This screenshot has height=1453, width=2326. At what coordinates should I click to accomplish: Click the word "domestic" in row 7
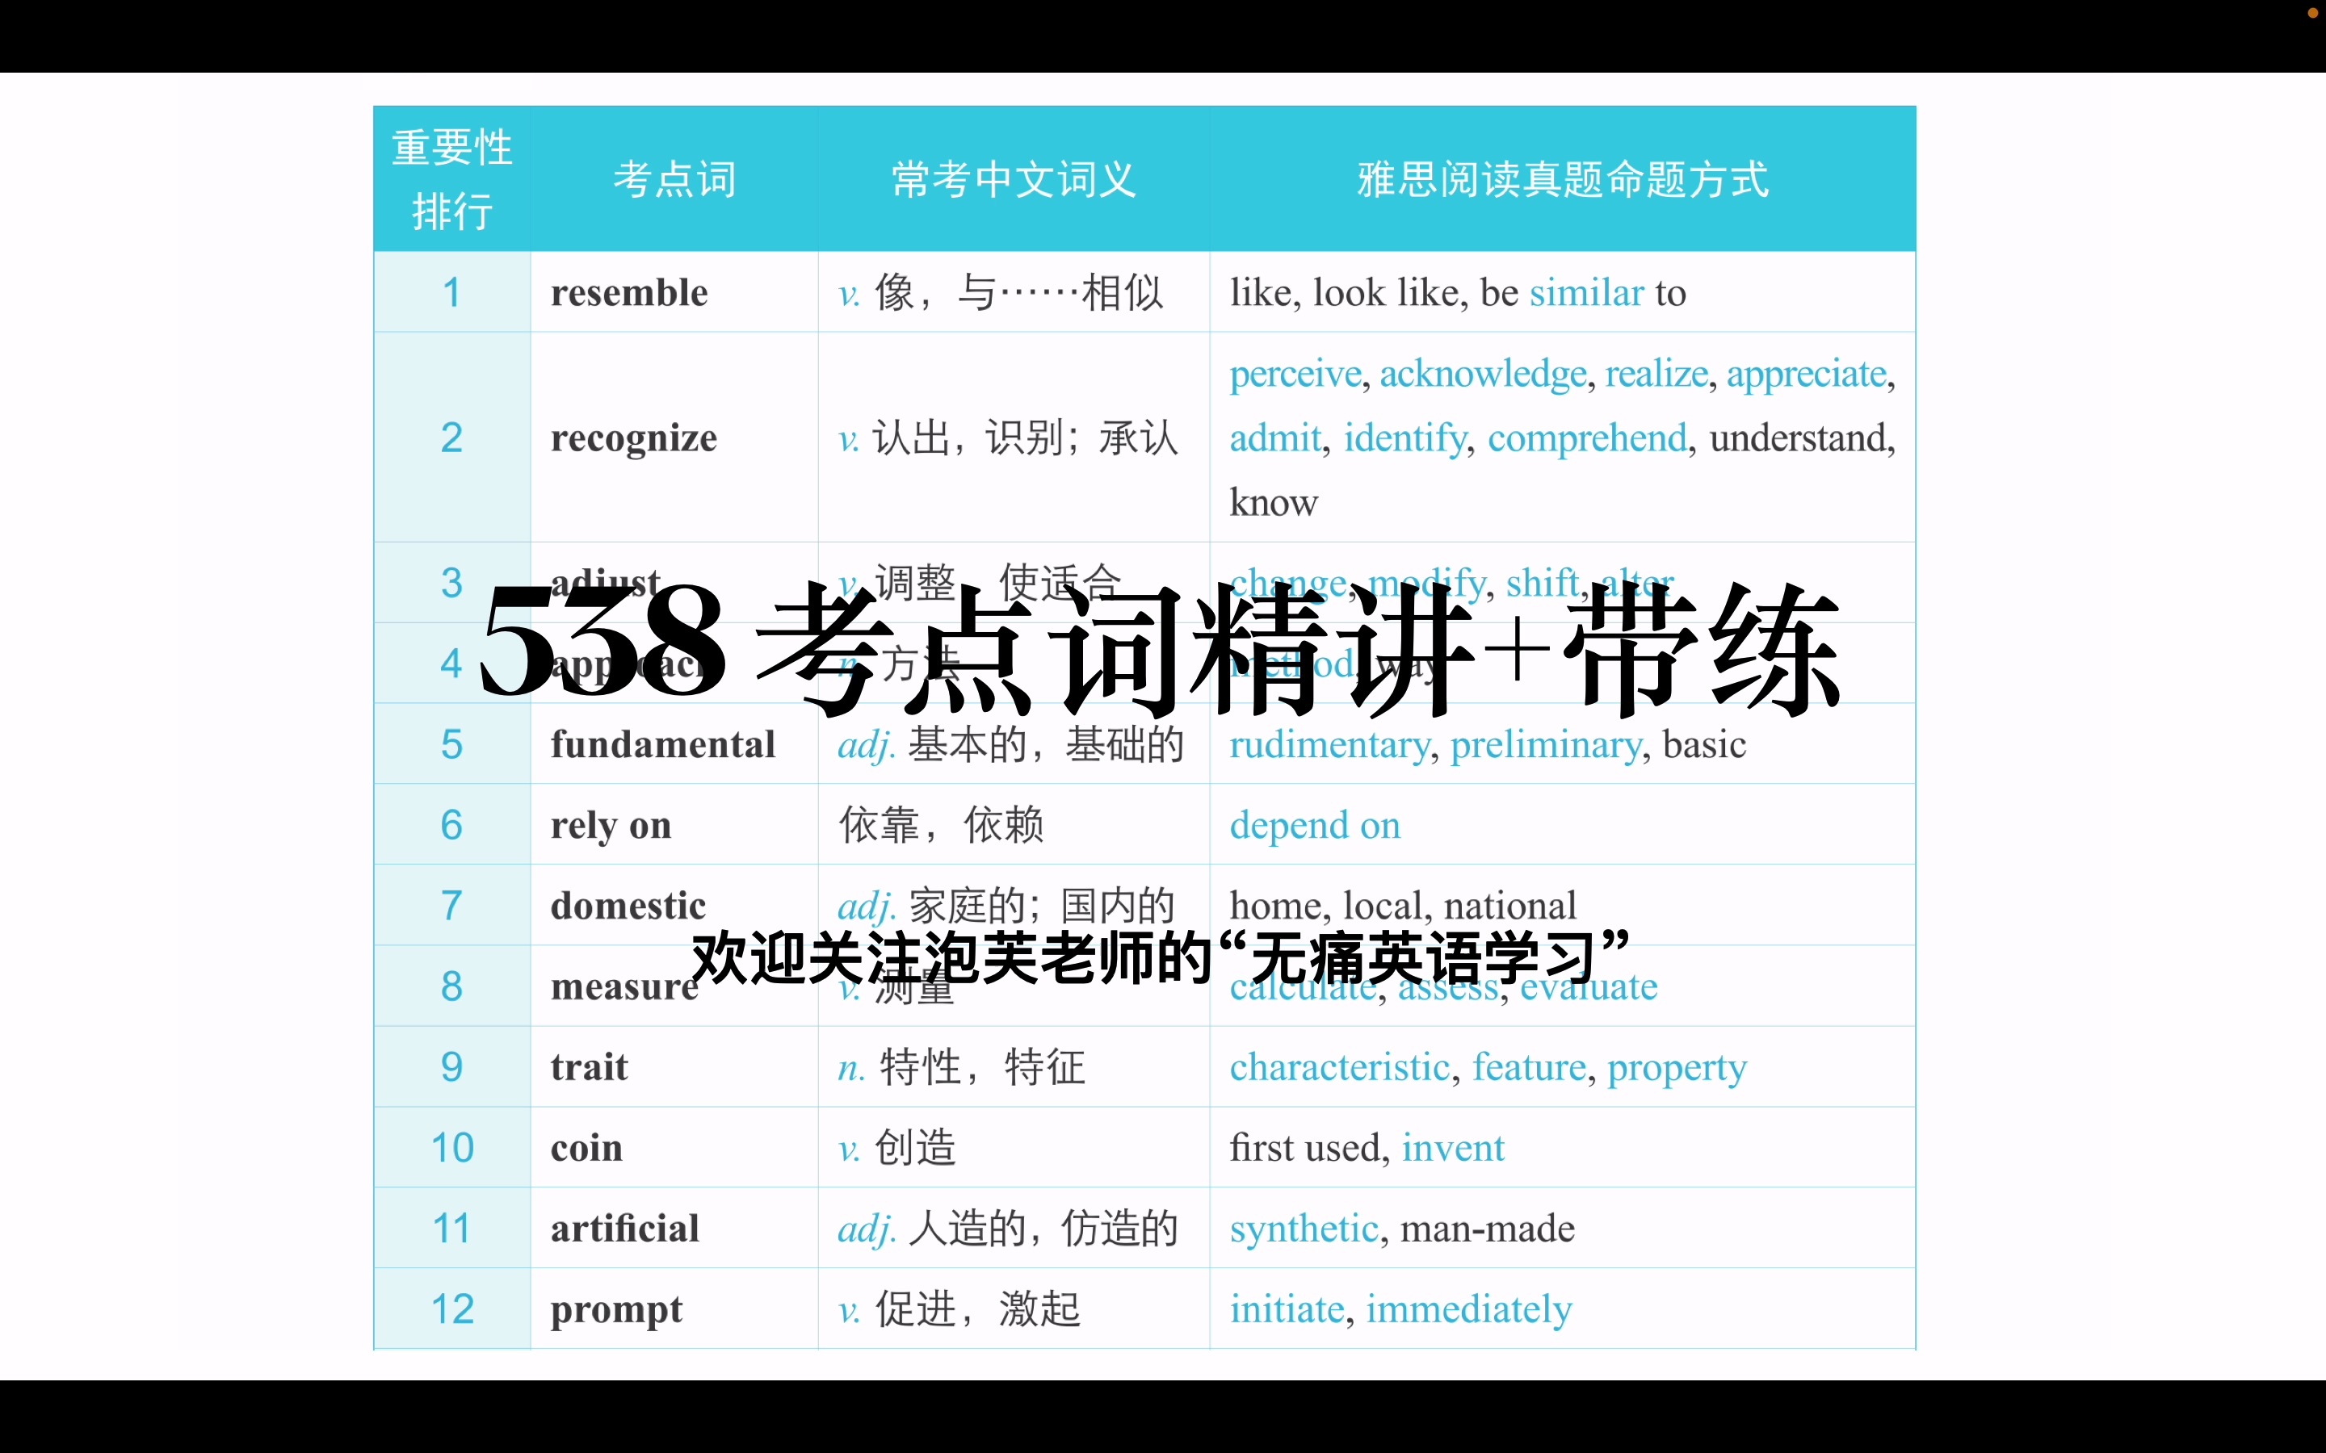click(x=628, y=907)
